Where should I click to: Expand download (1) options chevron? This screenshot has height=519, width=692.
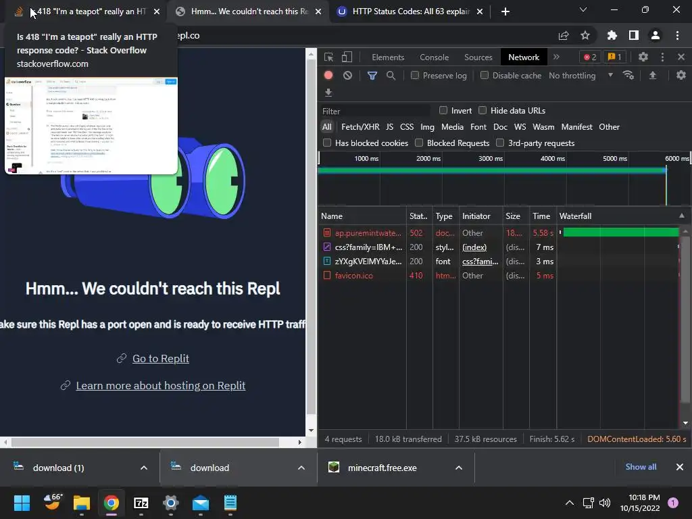(144, 468)
